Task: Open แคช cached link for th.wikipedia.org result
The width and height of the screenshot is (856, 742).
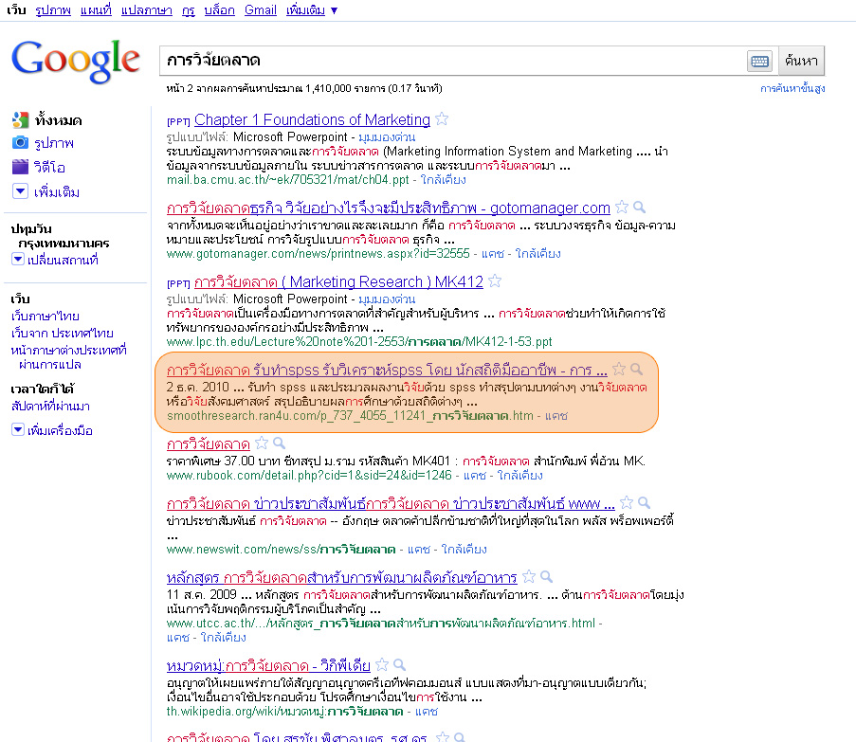Action: tap(427, 712)
